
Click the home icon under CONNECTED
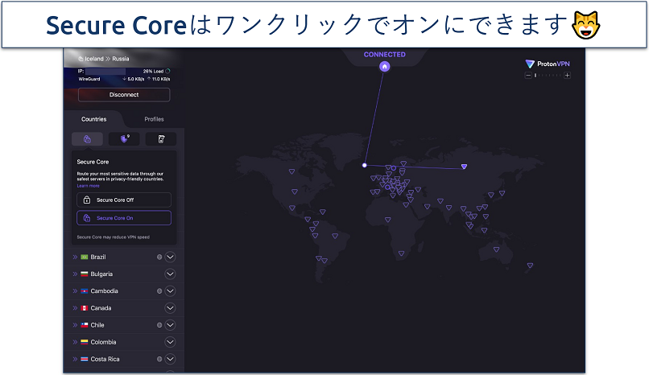click(385, 67)
